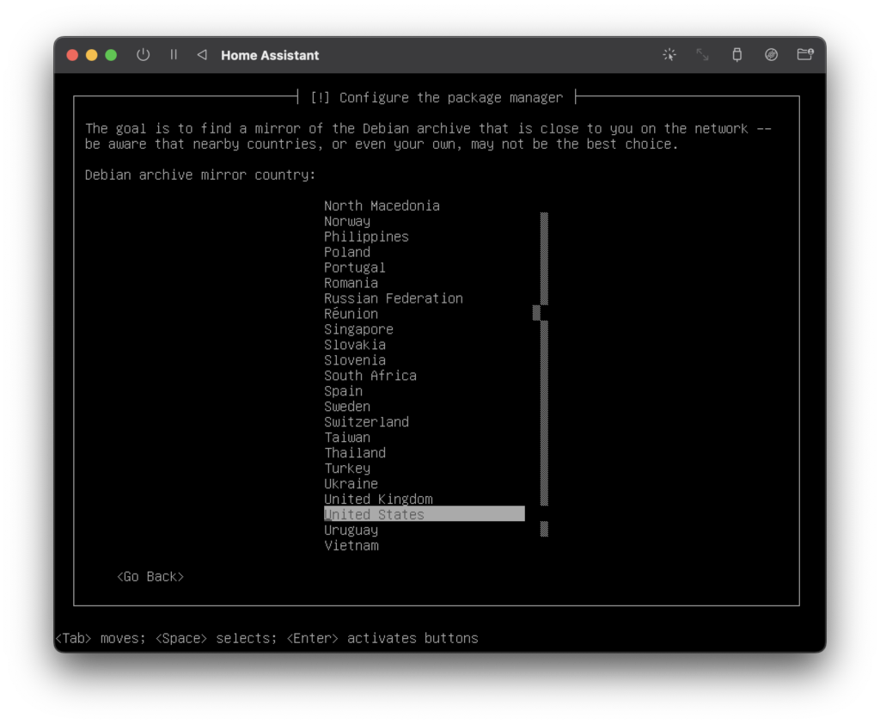Select Slovakia in the list
Screen dimensions: 880x724
coord(355,345)
